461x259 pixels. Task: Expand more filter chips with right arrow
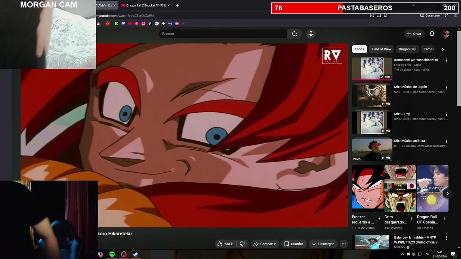[443, 49]
